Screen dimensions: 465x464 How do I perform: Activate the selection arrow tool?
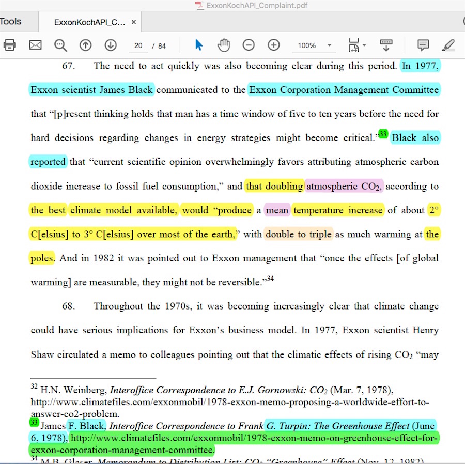(199, 45)
